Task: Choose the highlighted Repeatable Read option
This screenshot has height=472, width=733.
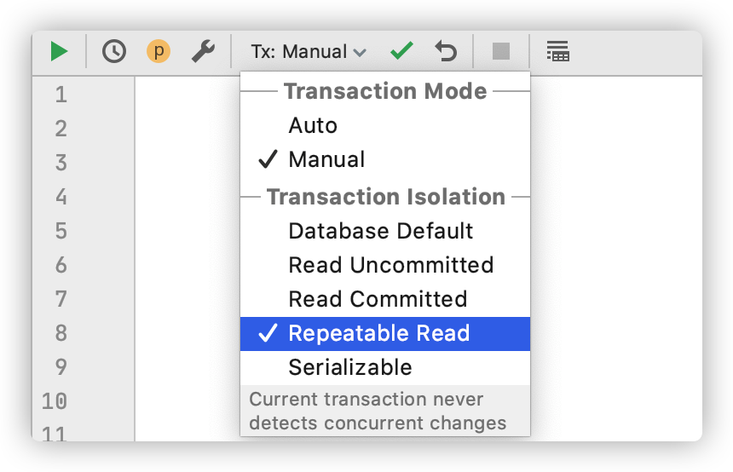Action: (385, 334)
